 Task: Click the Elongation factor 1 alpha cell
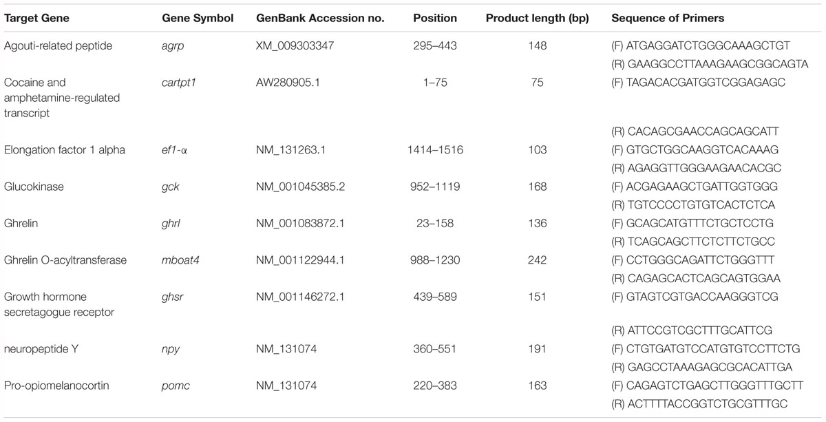pos(65,150)
